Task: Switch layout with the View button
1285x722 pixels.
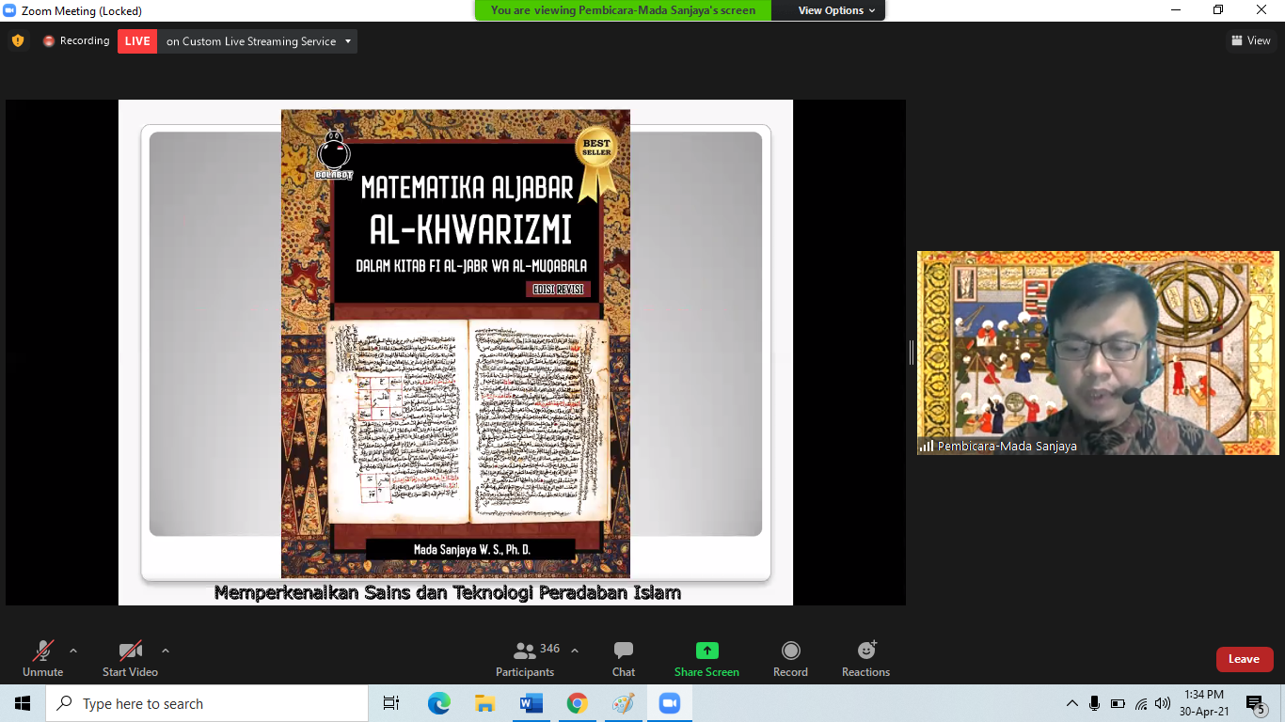Action: pos(1250,40)
